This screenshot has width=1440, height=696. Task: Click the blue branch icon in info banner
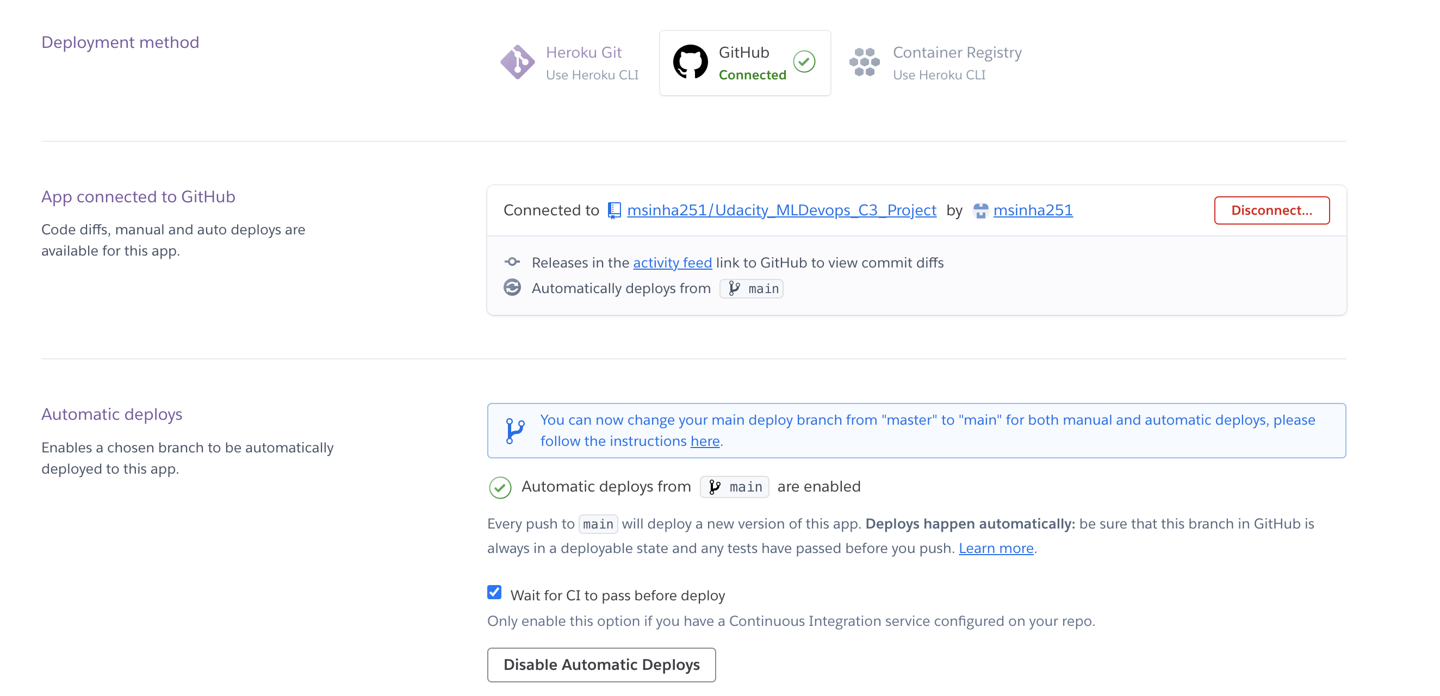click(515, 431)
